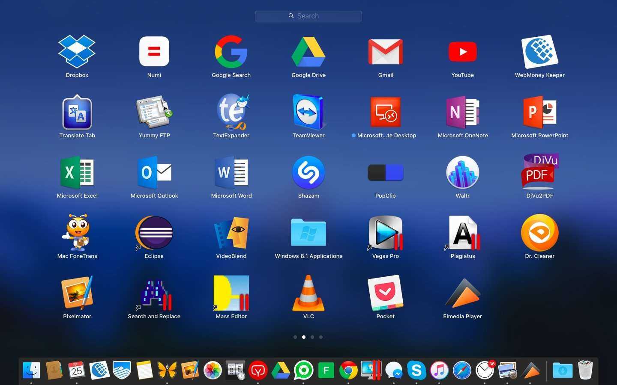Viewport: 617px width, 385px height.
Task: Open the Eclipse IDE
Action: pyautogui.click(x=154, y=233)
